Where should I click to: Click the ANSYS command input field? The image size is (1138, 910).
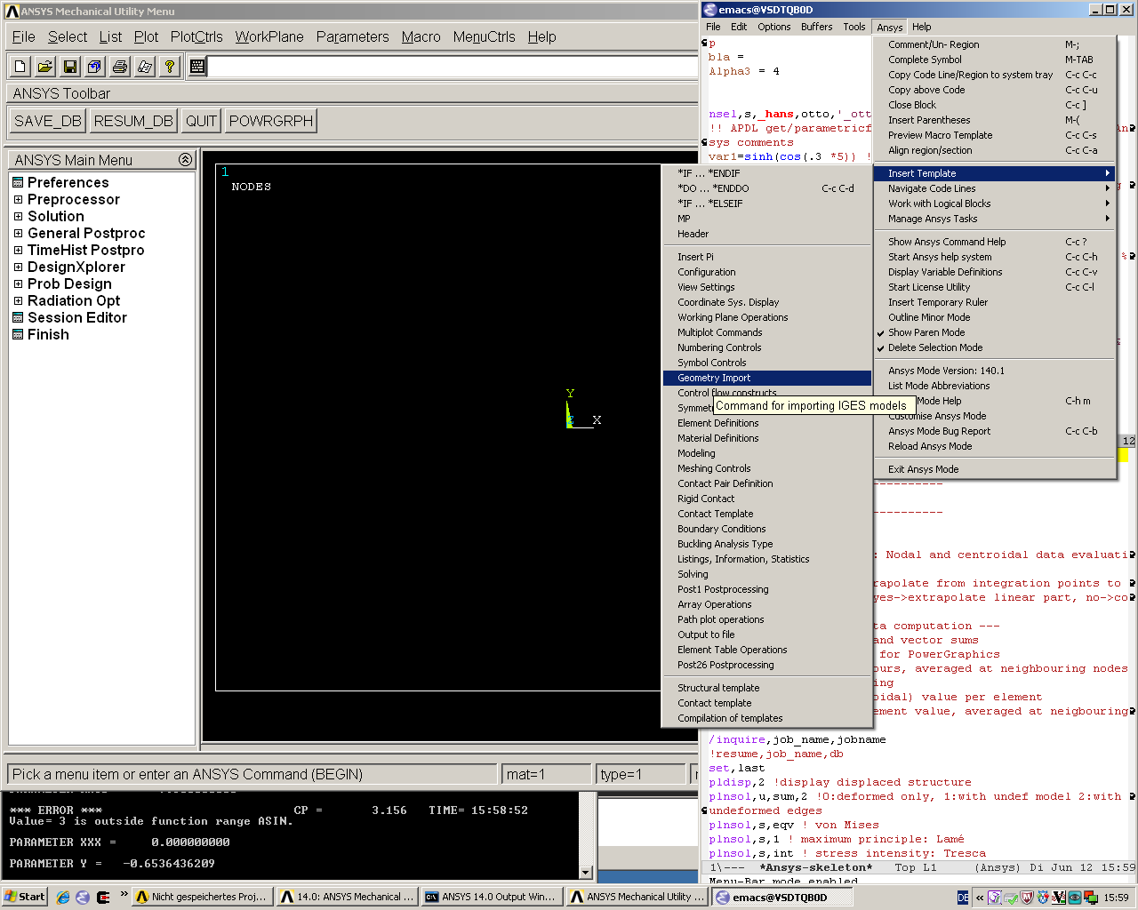tap(453, 67)
